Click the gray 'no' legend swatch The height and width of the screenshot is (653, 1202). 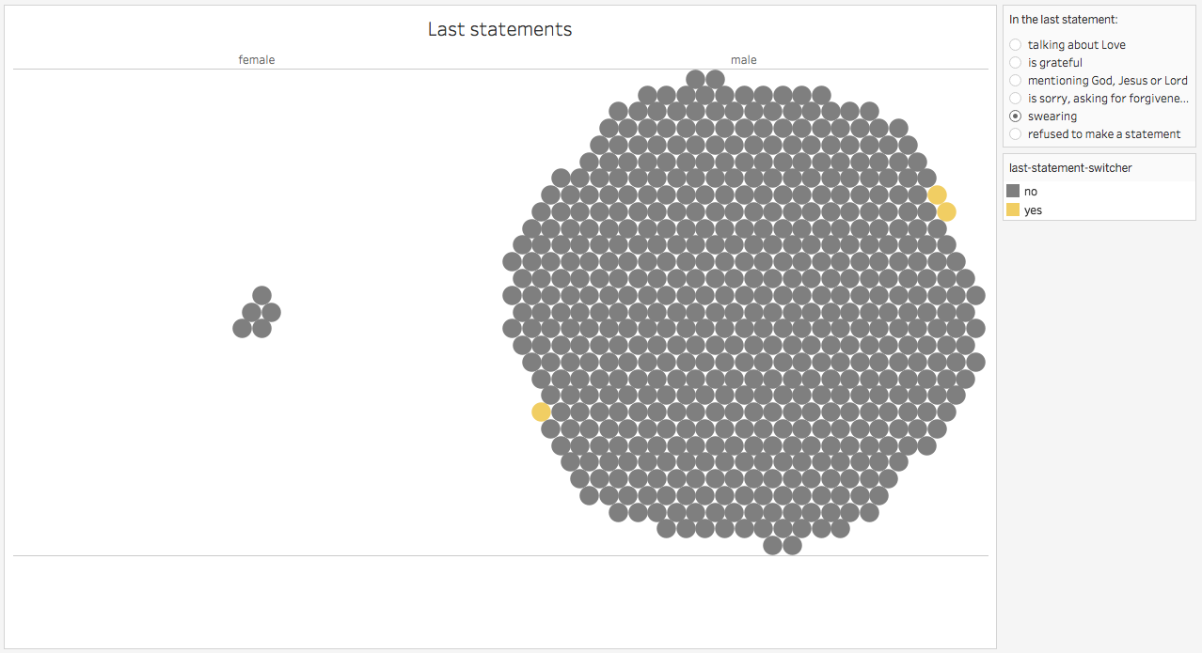(x=1013, y=191)
